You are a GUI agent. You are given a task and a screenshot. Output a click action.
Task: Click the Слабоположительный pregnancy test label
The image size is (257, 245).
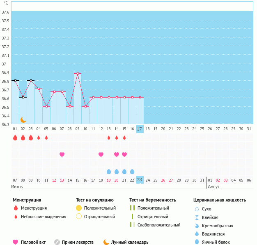[159, 225]
